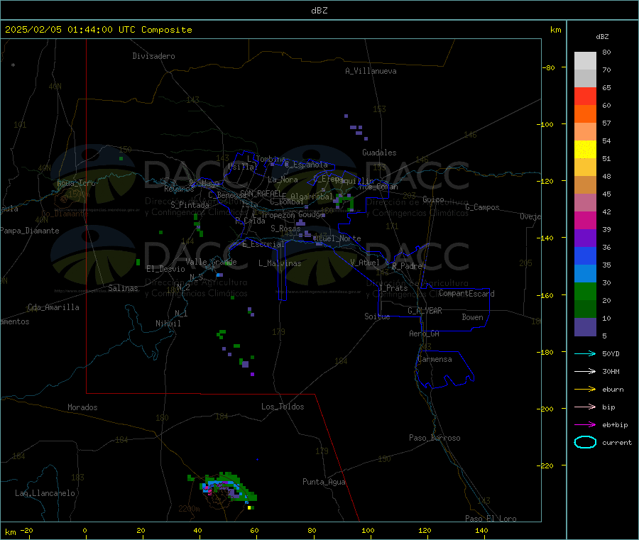
Task: Click the 'El_Desvio' map label
Action: pos(166,269)
